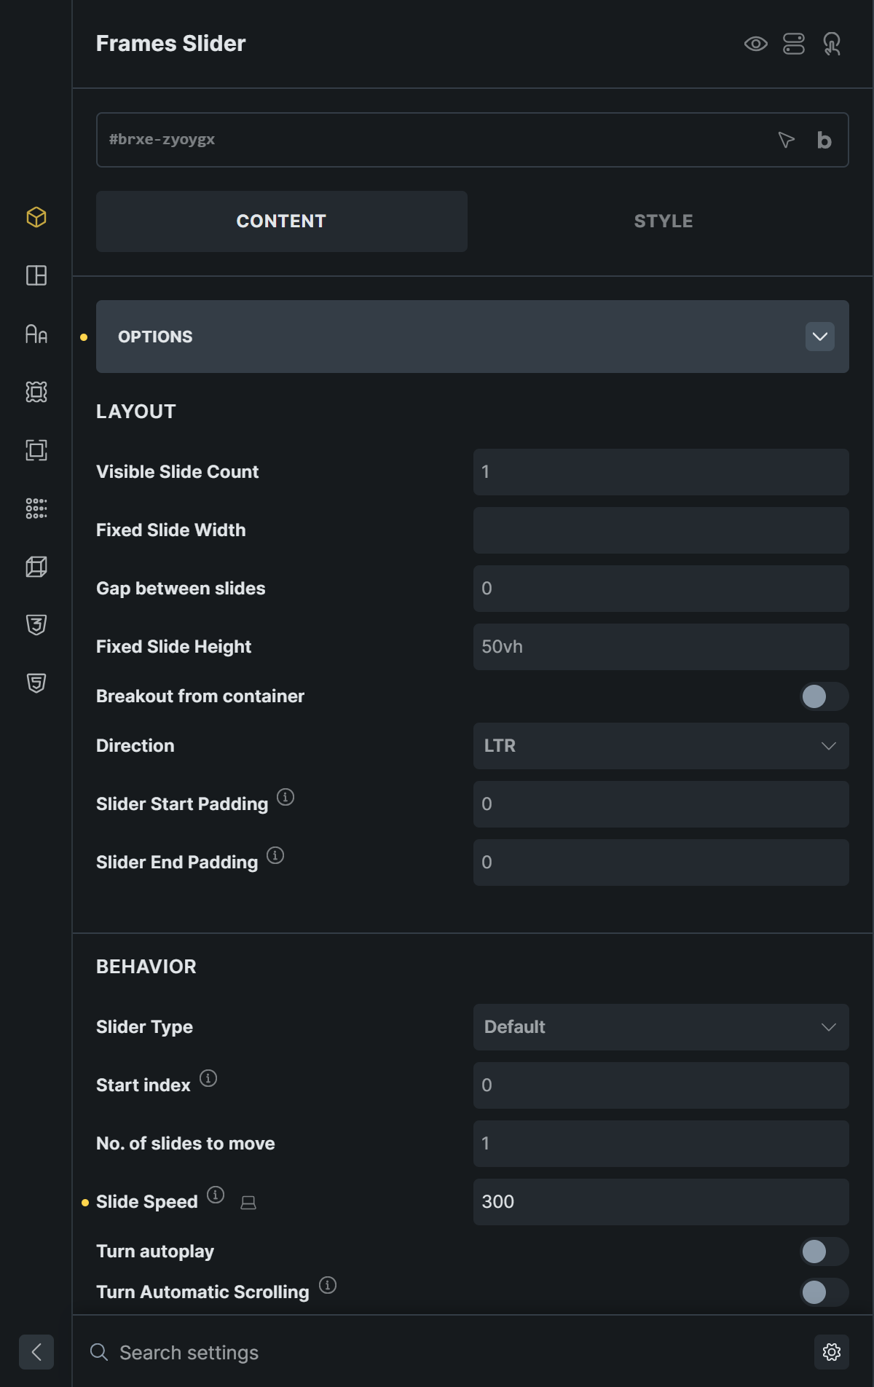Open the dotted grid sidebar icon
The height and width of the screenshot is (1387, 874).
(36, 508)
